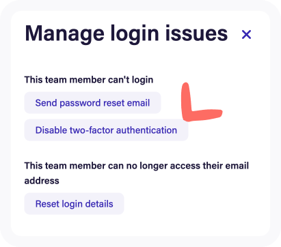The height and width of the screenshot is (247, 281).
Task: Click the word "issues" in the dialog title
Action: coord(197,33)
